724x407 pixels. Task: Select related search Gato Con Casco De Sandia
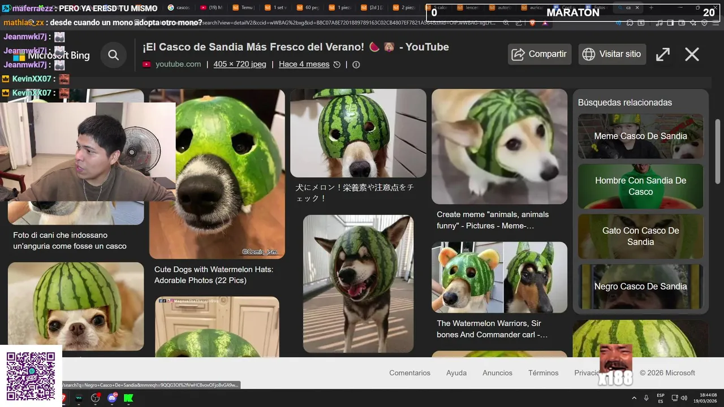point(640,236)
